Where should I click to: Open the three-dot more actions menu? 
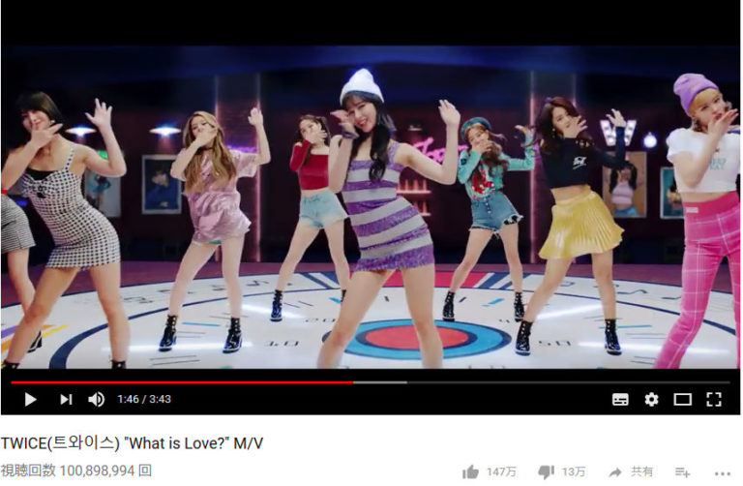(722, 473)
